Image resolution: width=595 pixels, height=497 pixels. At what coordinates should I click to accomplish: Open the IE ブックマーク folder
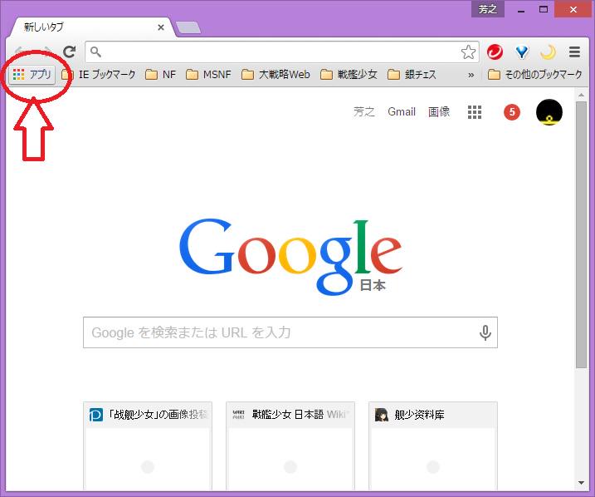click(x=98, y=75)
